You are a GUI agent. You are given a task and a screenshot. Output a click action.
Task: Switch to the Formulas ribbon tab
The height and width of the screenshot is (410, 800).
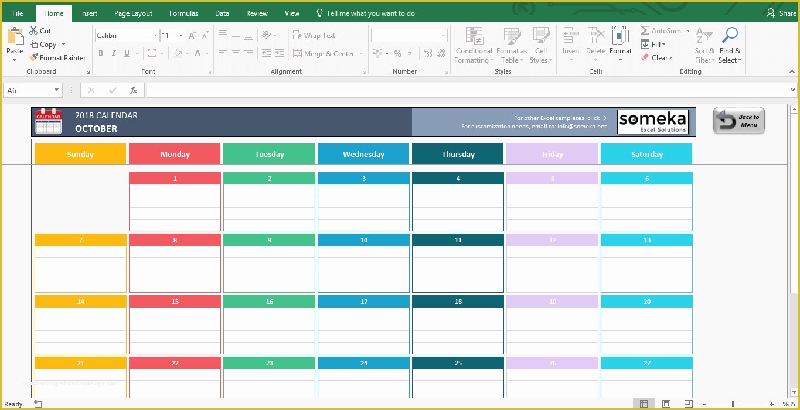coord(183,13)
